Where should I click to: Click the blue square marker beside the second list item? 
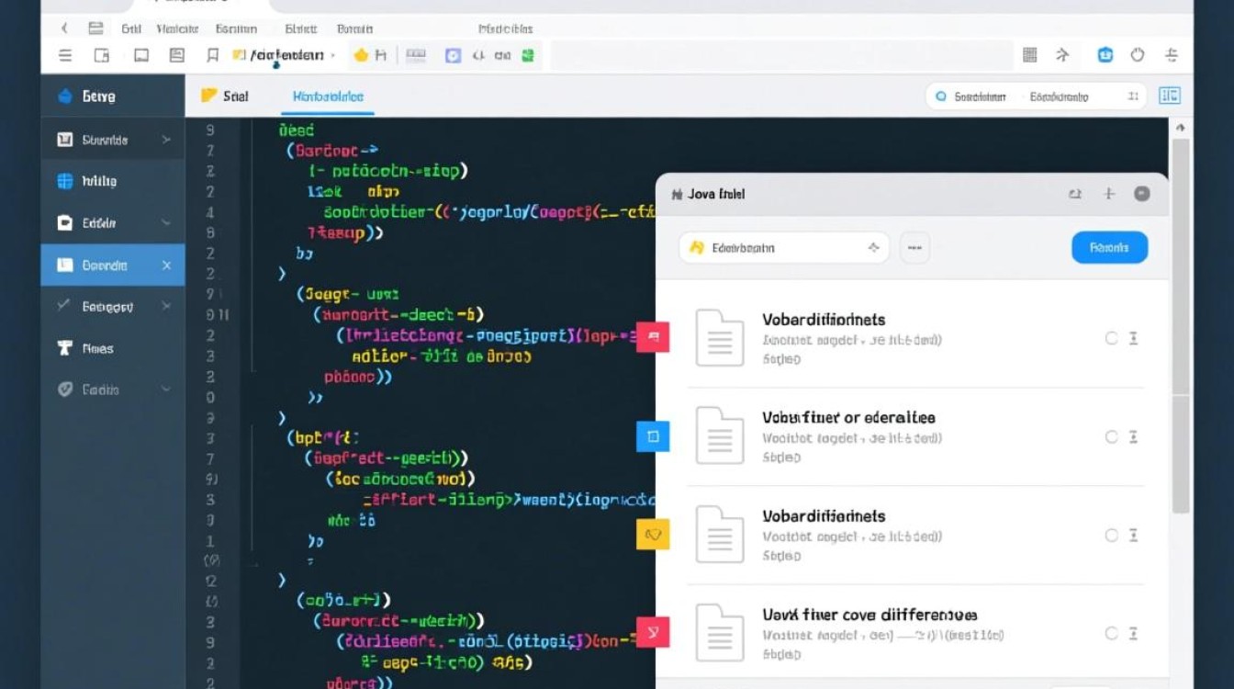(653, 436)
